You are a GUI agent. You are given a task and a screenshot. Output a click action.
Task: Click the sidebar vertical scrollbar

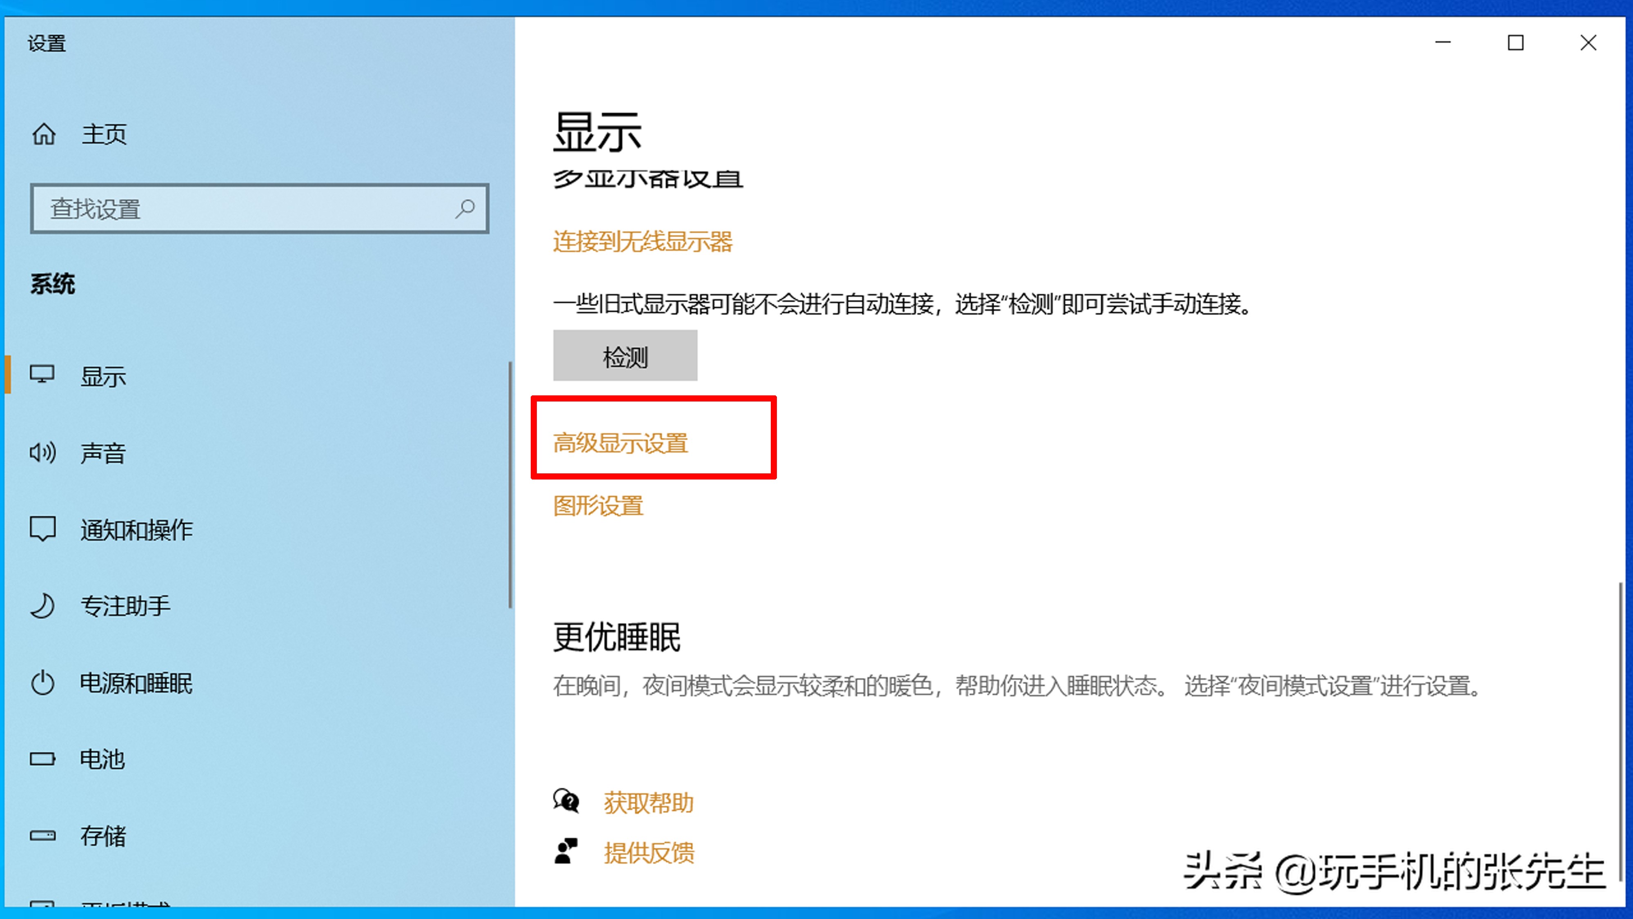[x=509, y=485]
